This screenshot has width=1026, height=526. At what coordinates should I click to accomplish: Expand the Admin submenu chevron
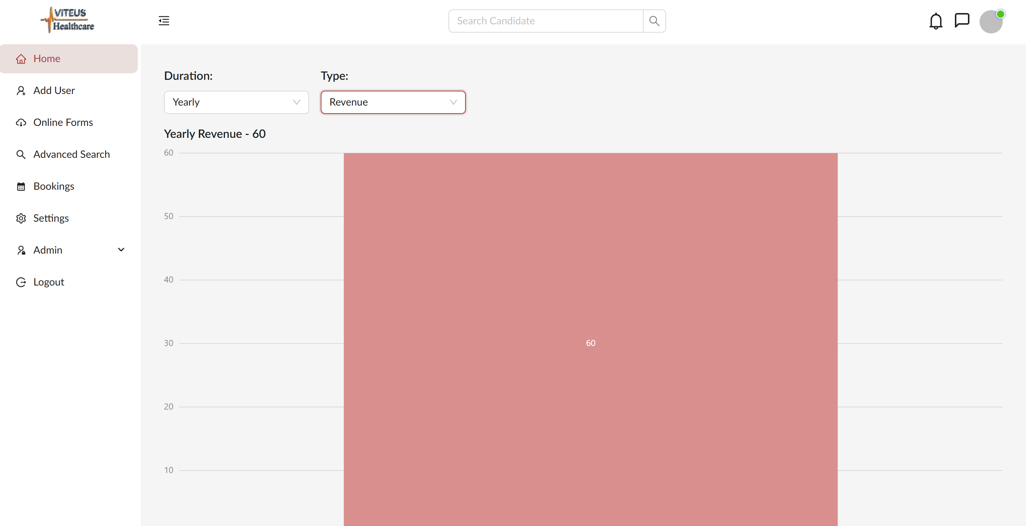click(121, 250)
